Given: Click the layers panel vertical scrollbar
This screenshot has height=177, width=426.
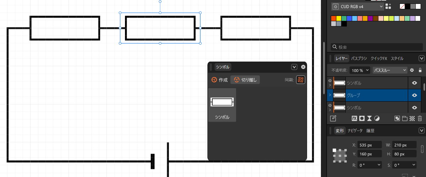Looking at the screenshot, I should coord(424,87).
